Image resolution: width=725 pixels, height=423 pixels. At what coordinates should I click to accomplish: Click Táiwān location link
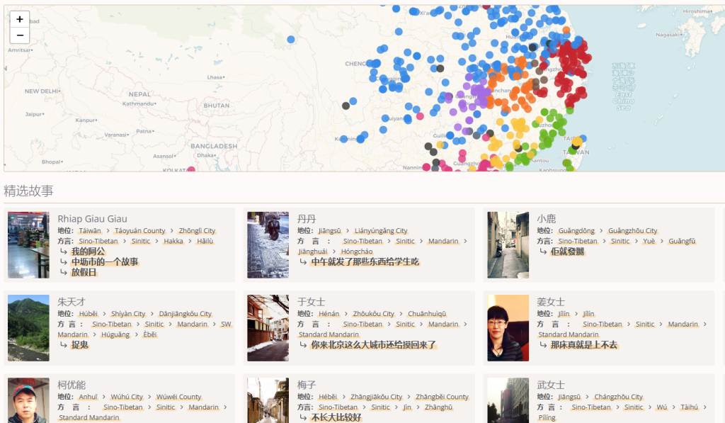[90, 230]
